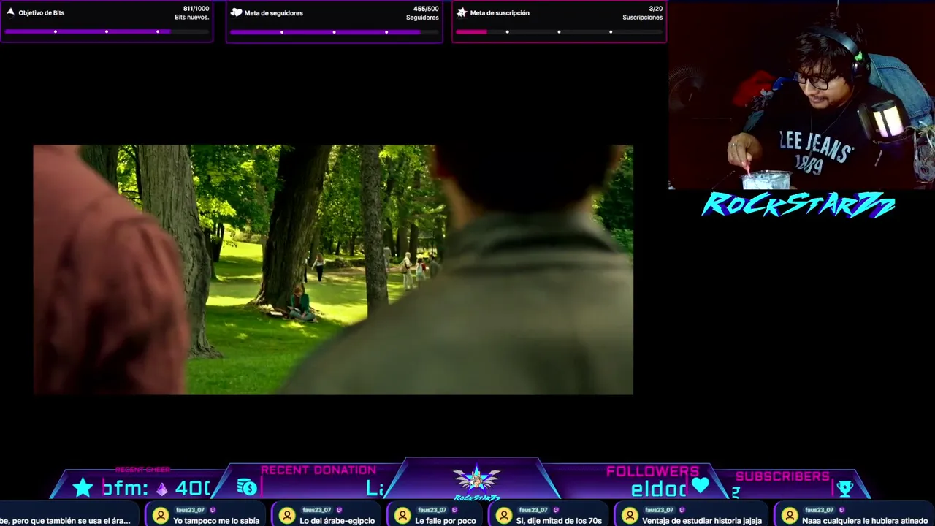Click the Bits goal triangle icon

(x=10, y=12)
